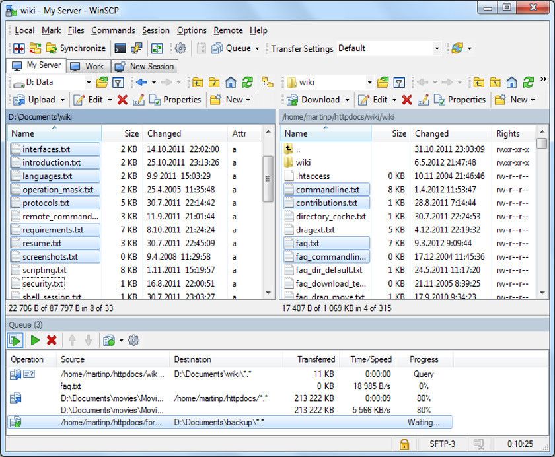Image resolution: width=555 pixels, height=457 pixels.
Task: Click the local panel vertical scrollbar thumb
Action: point(268,178)
